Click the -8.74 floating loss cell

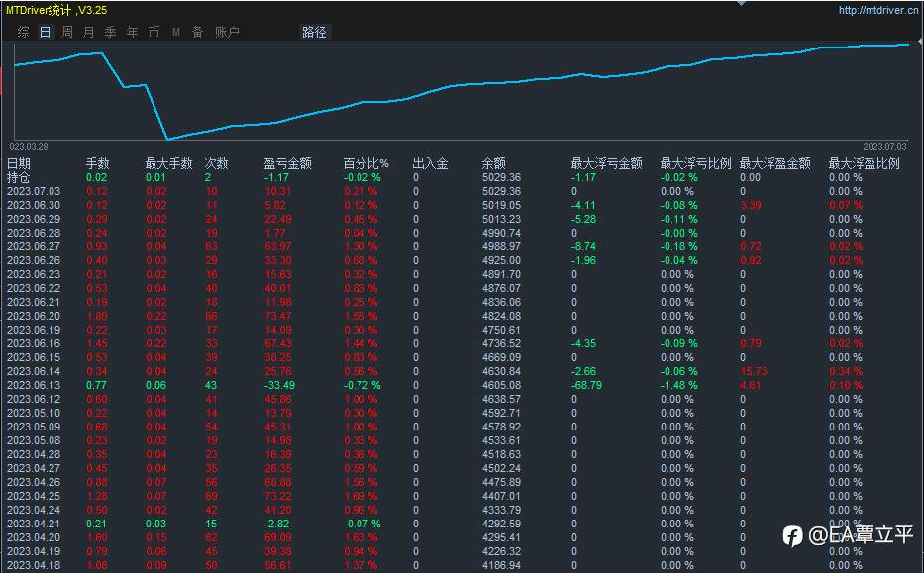pos(583,246)
